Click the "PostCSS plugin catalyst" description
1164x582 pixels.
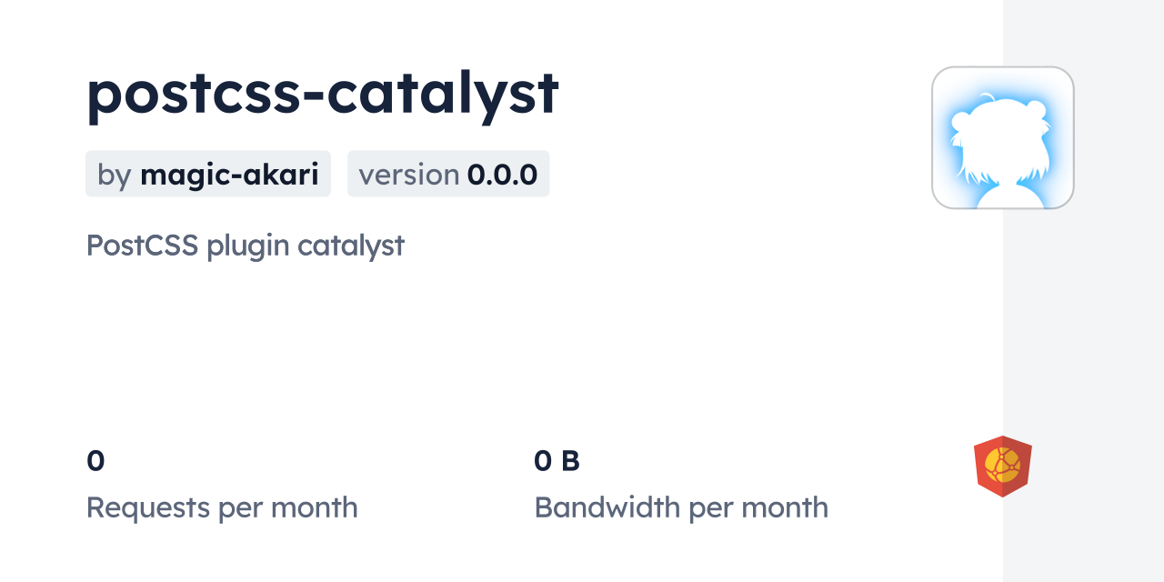(x=245, y=246)
